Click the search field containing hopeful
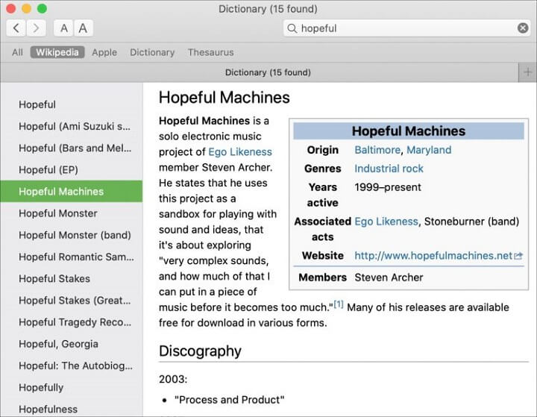 click(407, 28)
